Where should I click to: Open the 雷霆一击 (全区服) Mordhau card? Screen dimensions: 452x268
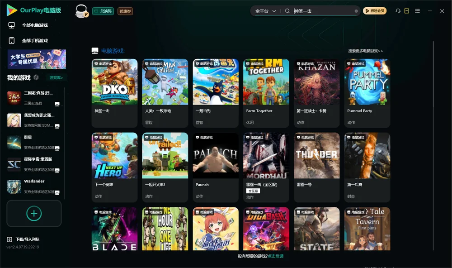[x=266, y=167]
